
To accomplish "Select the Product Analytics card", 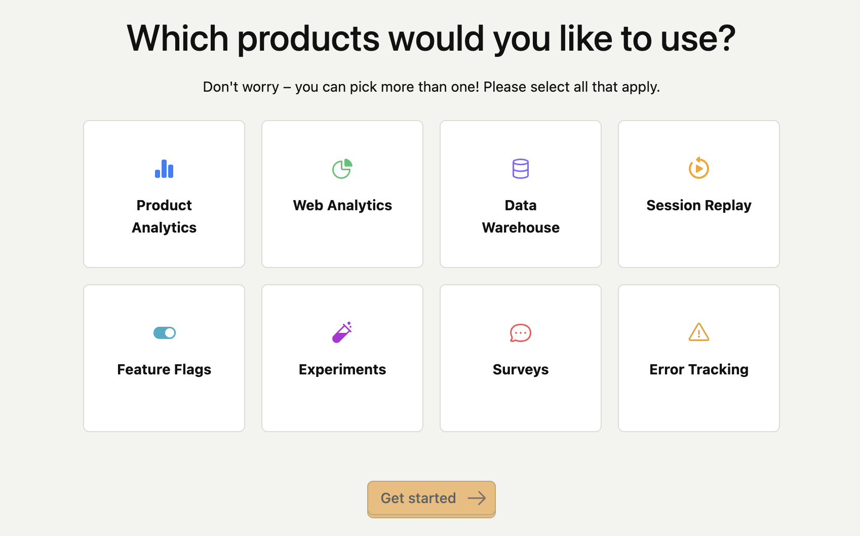I will click(164, 194).
